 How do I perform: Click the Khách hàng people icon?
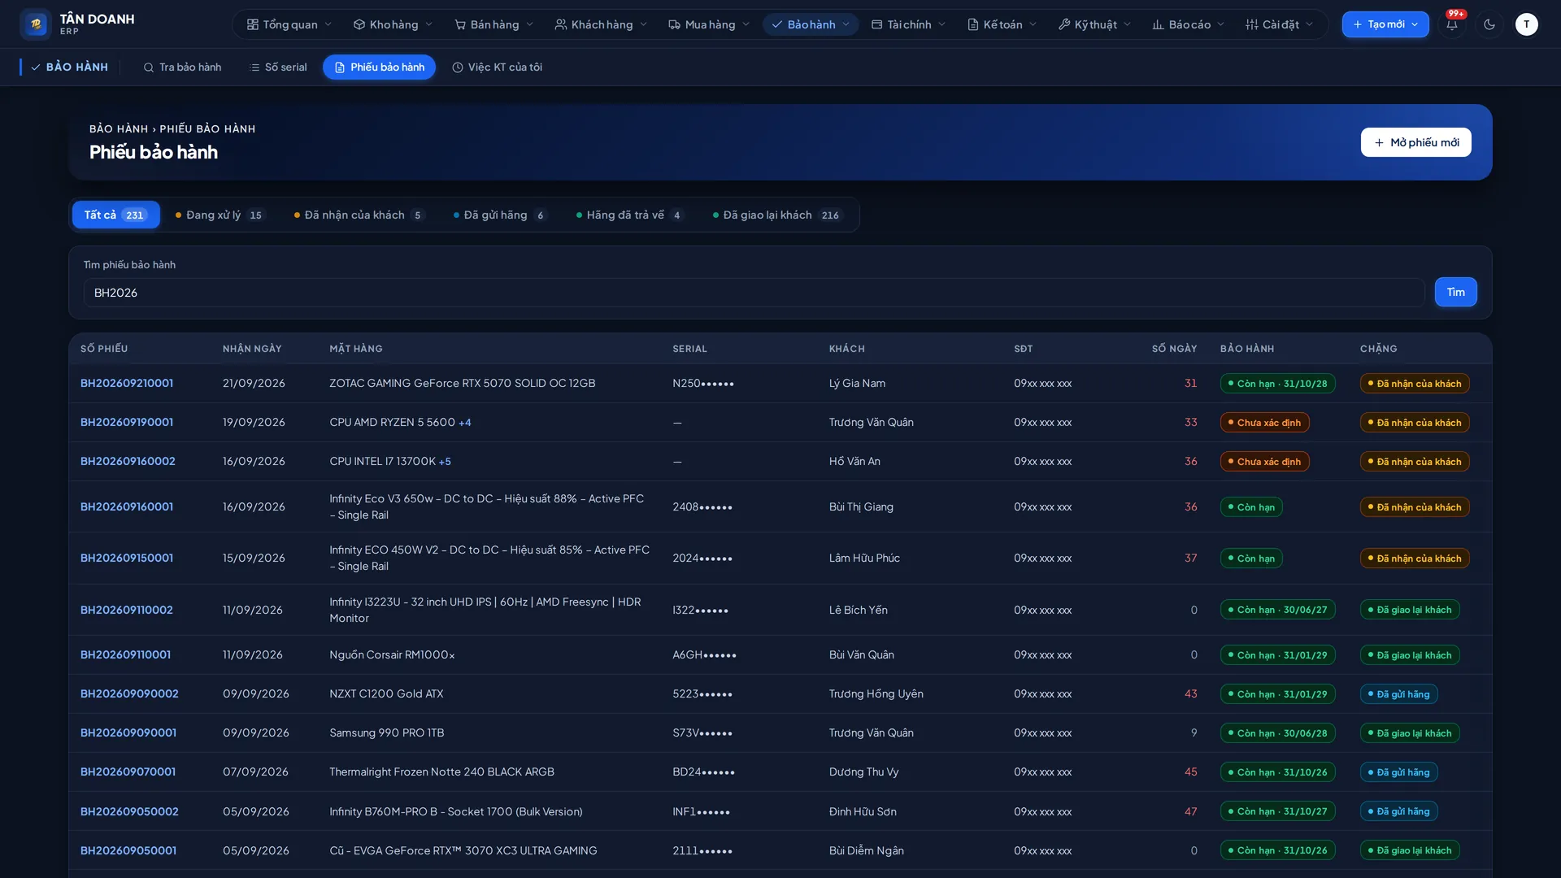pyautogui.click(x=561, y=24)
